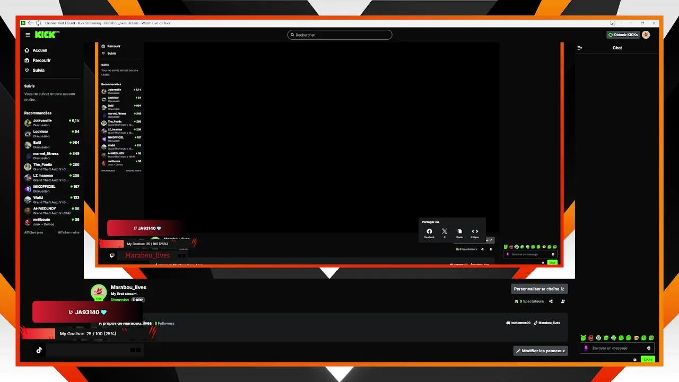Click the green Chat send button in main chat
The image size is (679, 382).
648,360
